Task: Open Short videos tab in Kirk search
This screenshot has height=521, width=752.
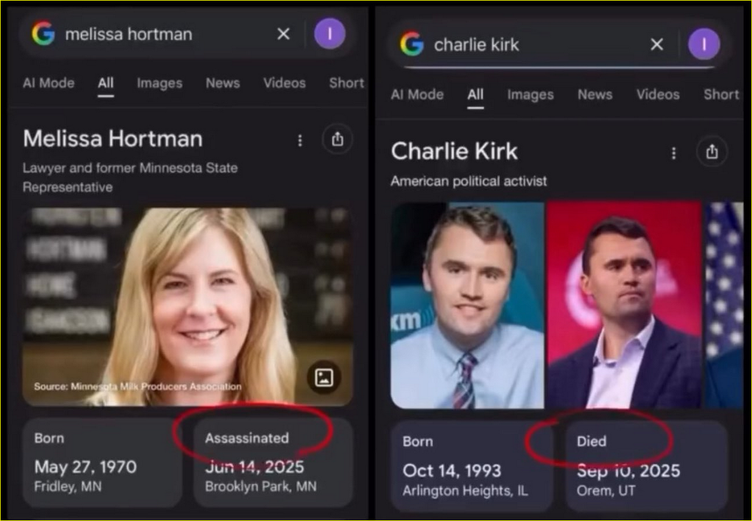Action: pyautogui.click(x=722, y=95)
